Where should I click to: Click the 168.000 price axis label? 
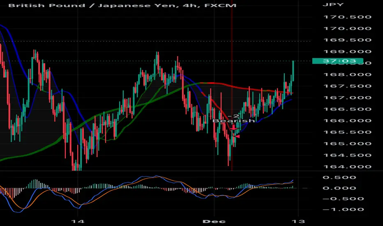click(347, 74)
